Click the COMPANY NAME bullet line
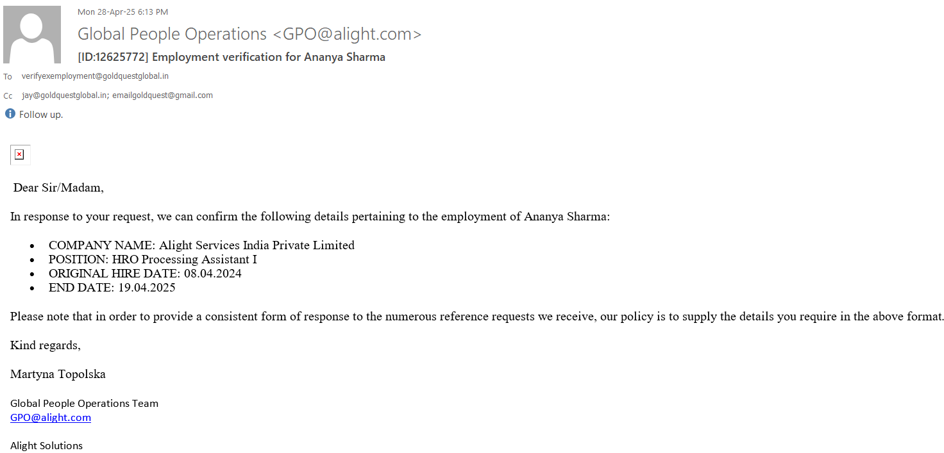This screenshot has height=453, width=944. (201, 245)
